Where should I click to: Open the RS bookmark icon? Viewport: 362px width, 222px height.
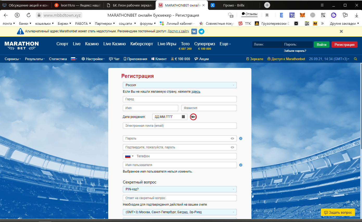[x=315, y=23]
